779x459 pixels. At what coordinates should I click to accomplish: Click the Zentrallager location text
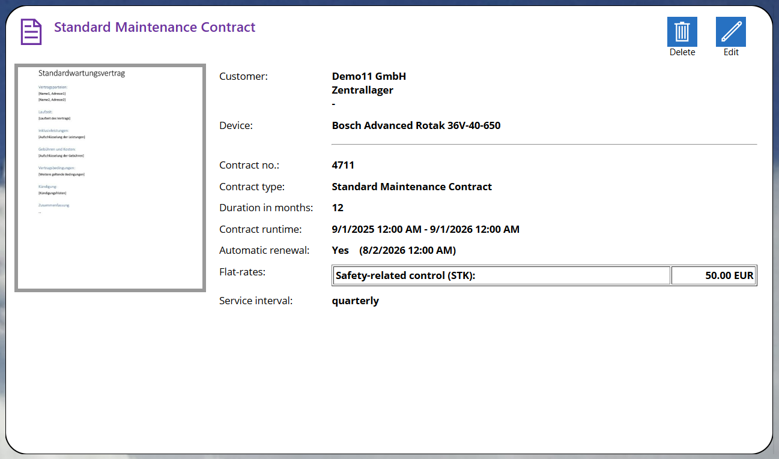pyautogui.click(x=362, y=90)
